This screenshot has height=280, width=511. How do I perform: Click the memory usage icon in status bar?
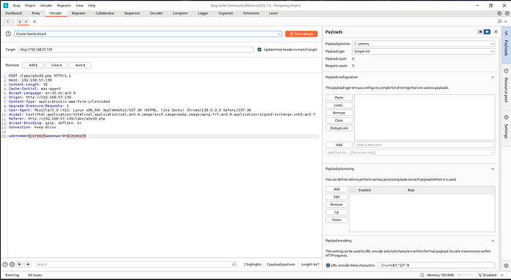tap(423, 275)
